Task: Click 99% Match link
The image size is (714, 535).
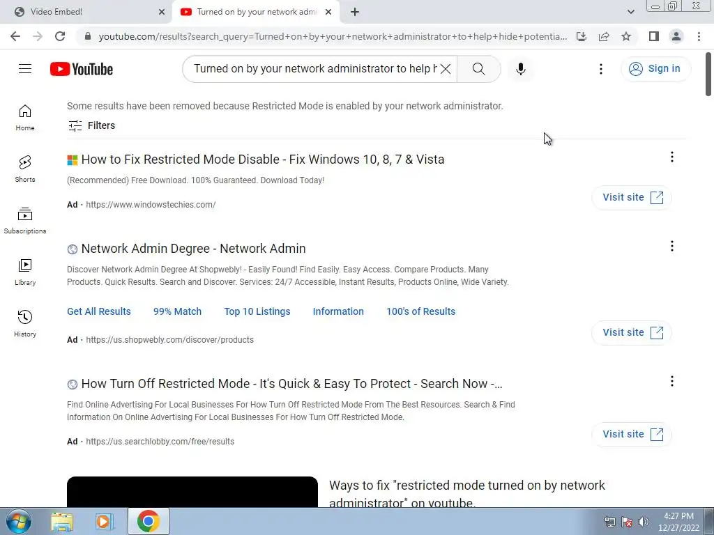Action: point(177,311)
